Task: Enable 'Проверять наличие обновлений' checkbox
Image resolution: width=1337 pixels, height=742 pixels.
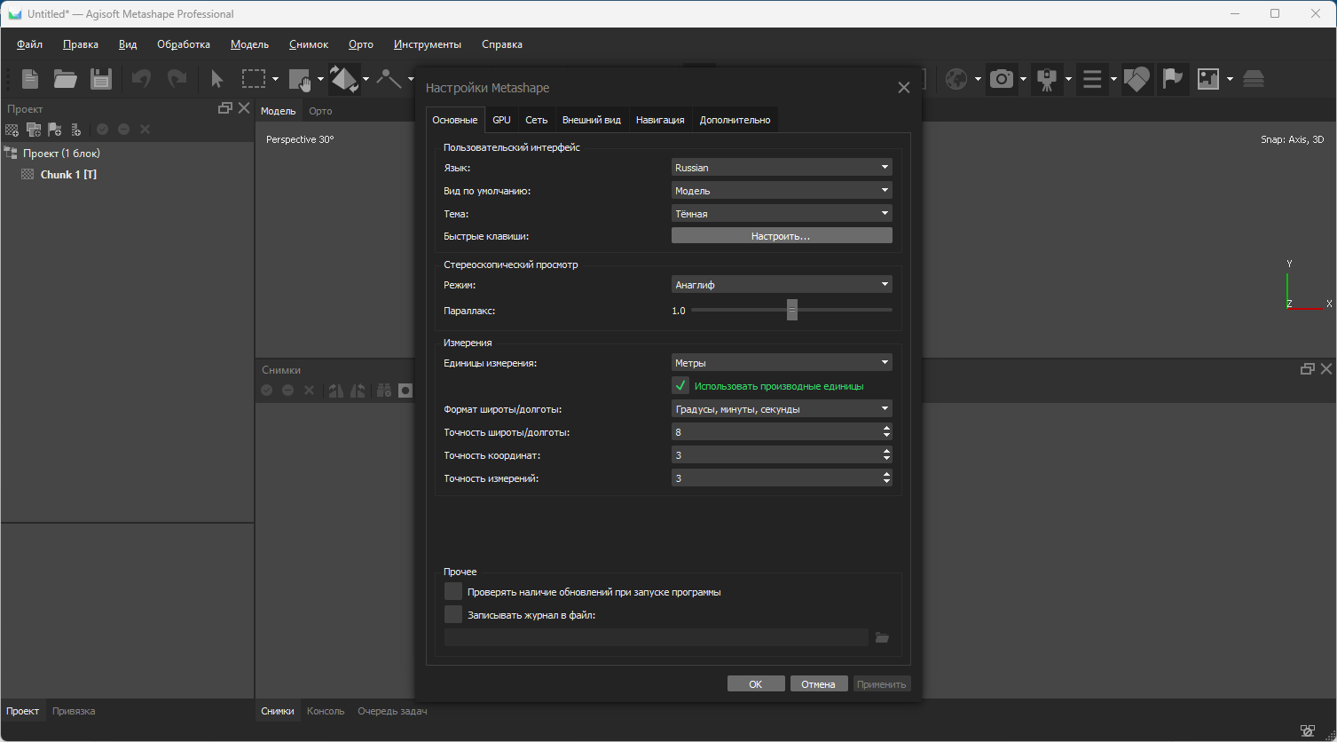Action: 453,592
